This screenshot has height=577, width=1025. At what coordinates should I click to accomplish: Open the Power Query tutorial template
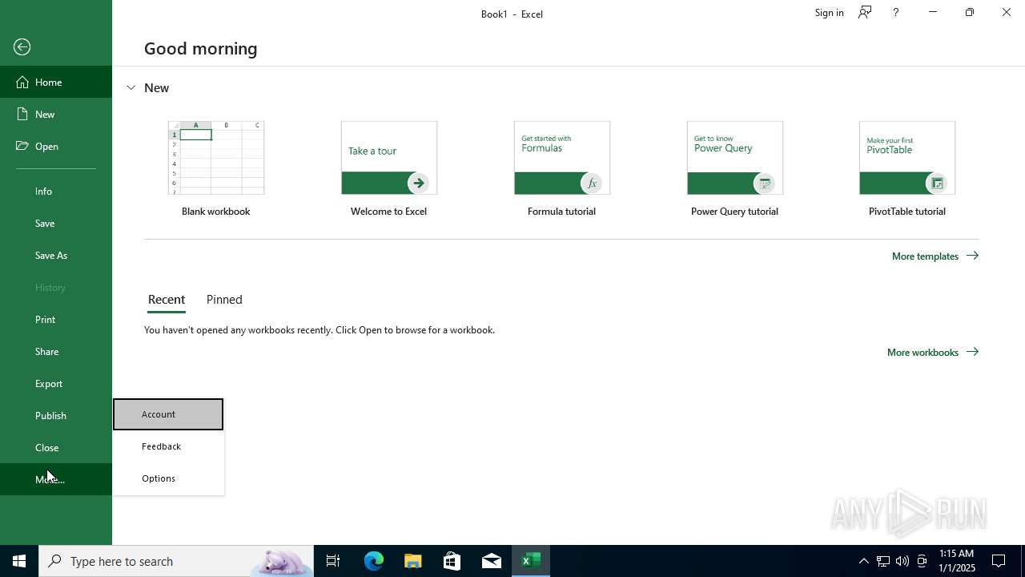click(734, 169)
